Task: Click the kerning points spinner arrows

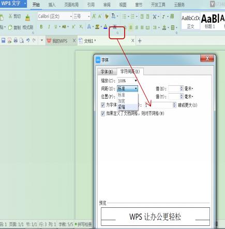Action: pyautogui.click(x=174, y=105)
